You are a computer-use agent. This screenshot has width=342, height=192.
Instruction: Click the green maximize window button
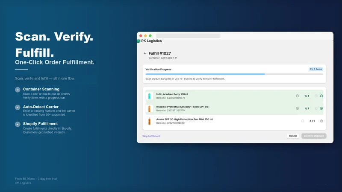(150, 36)
